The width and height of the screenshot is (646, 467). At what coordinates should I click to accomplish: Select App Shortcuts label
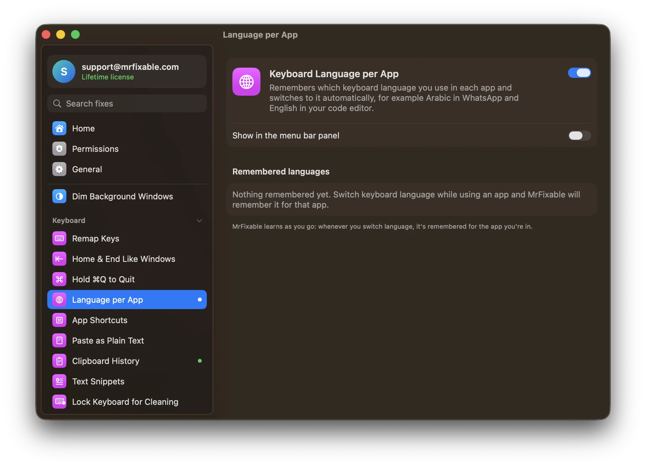coord(100,320)
